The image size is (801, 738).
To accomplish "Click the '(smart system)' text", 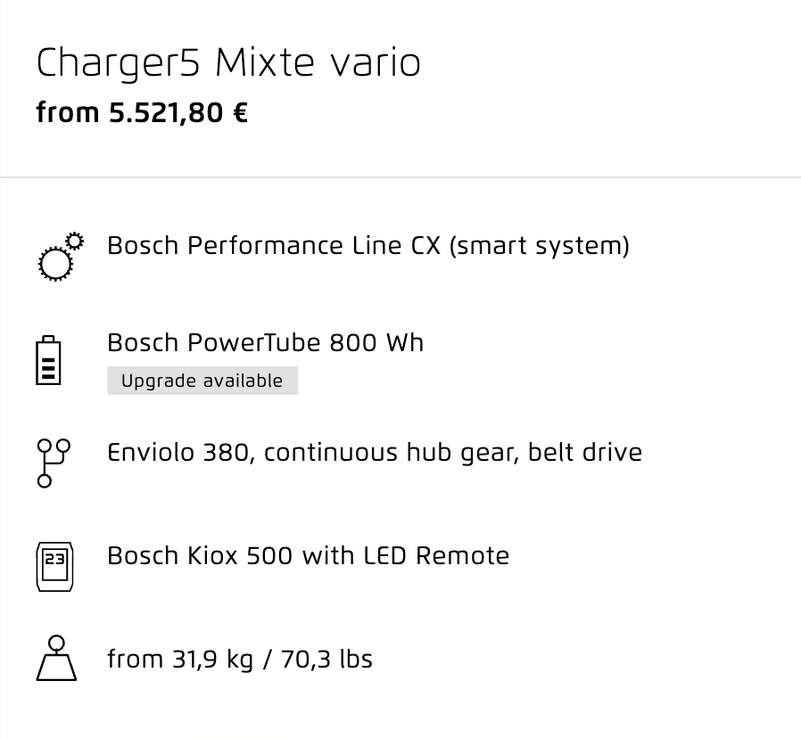I will click(540, 247).
